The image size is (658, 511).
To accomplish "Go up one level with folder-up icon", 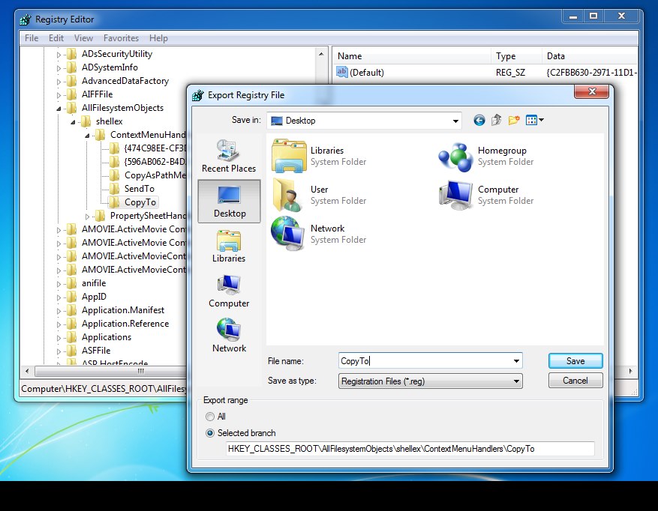I will 497,121.
